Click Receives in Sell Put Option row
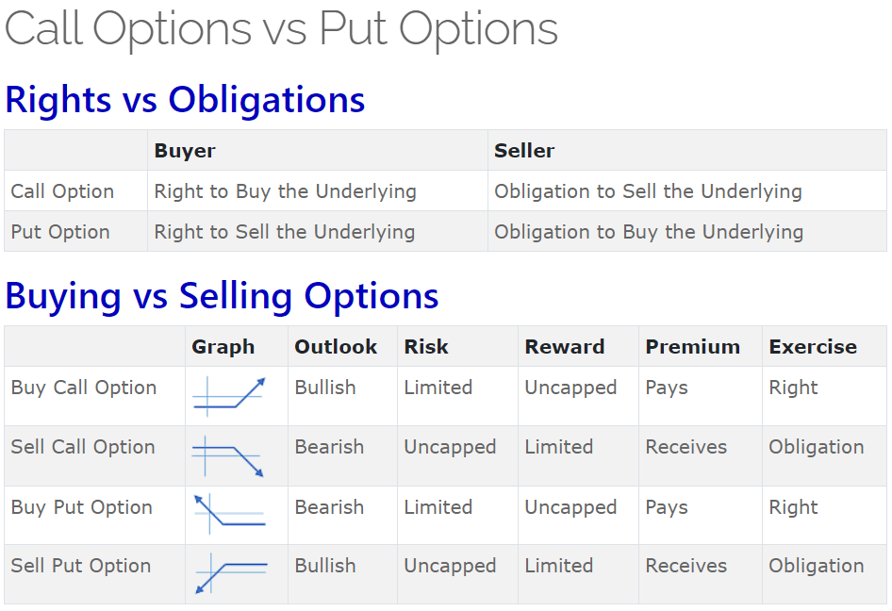The width and height of the screenshot is (892, 611). pyautogui.click(x=686, y=566)
